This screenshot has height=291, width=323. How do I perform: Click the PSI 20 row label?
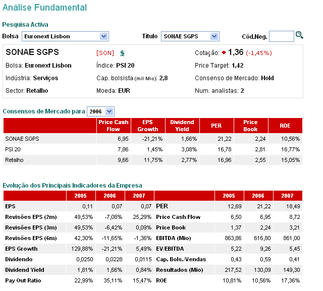[14, 149]
